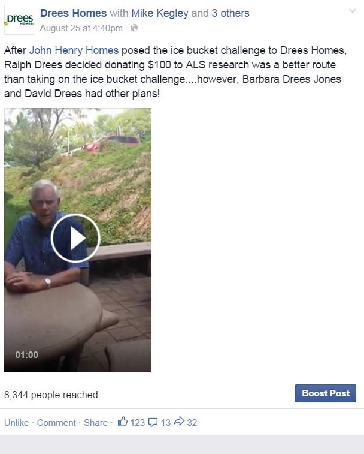Open the John Henry Homes page link
Screen dimensions: 364x454
tap(74, 50)
